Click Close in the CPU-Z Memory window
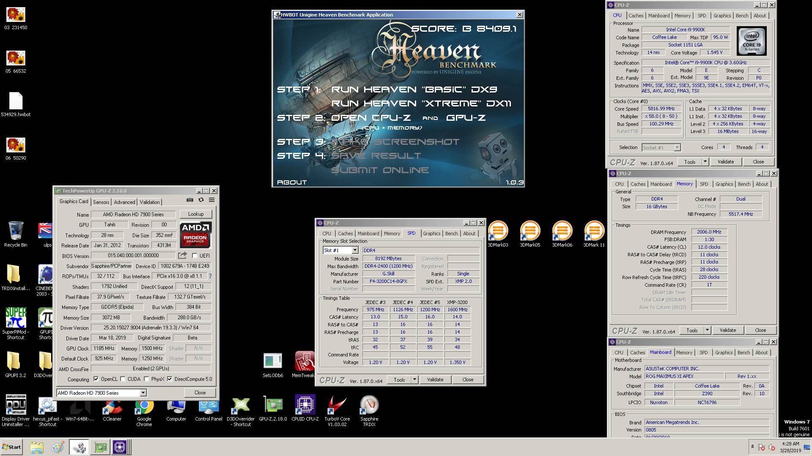Viewport: 812px width, 456px height. (760, 330)
